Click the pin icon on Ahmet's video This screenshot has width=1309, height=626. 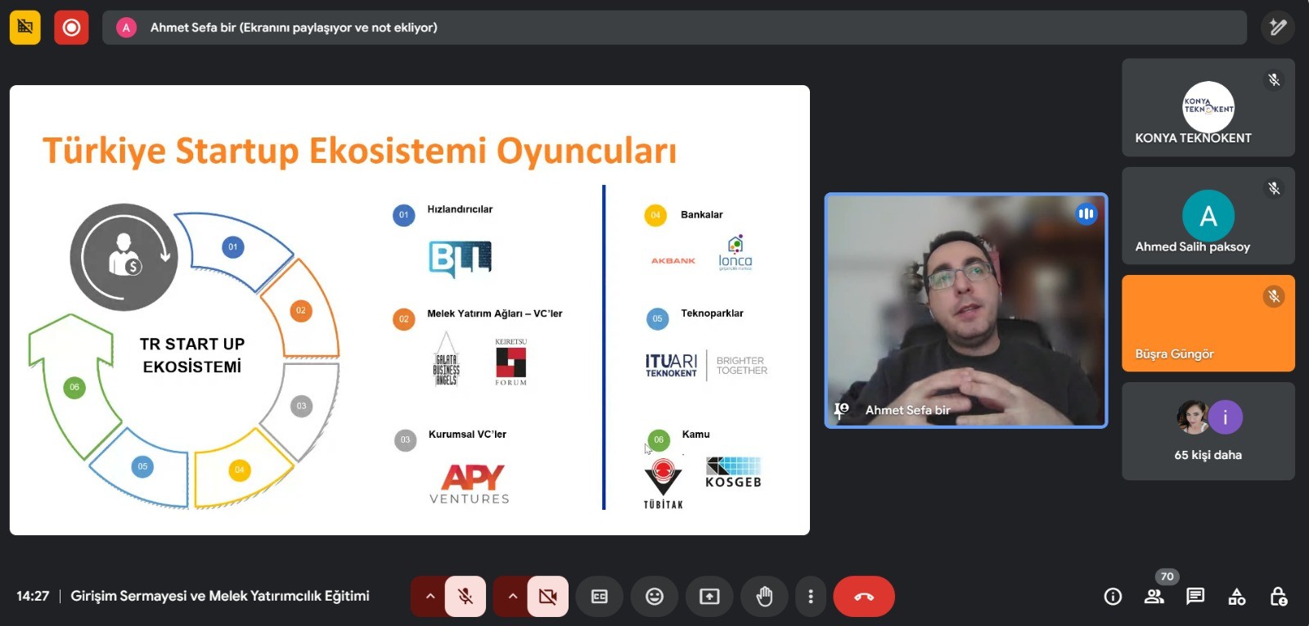(841, 410)
